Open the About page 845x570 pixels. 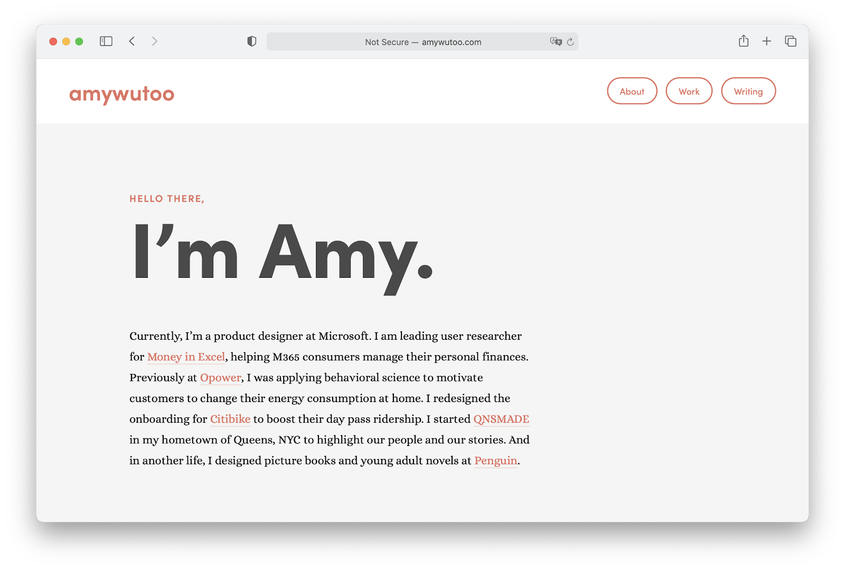(x=632, y=91)
